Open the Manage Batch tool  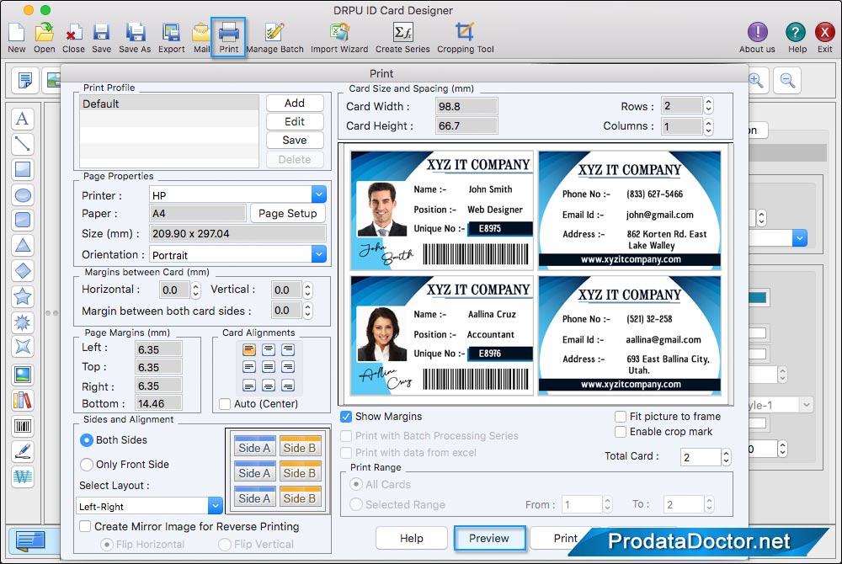point(274,38)
